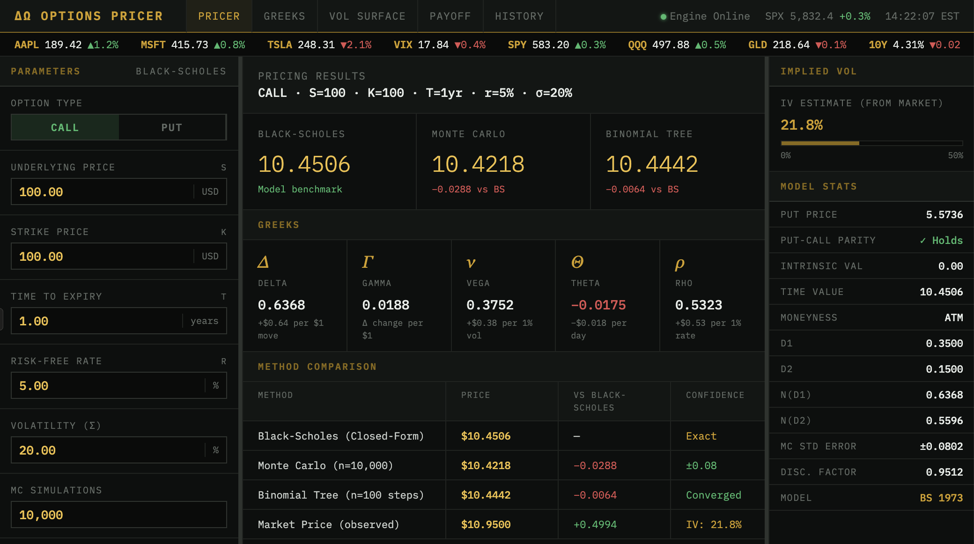The image size is (974, 544).
Task: Click the IV estimate progress bar
Action: click(x=871, y=143)
